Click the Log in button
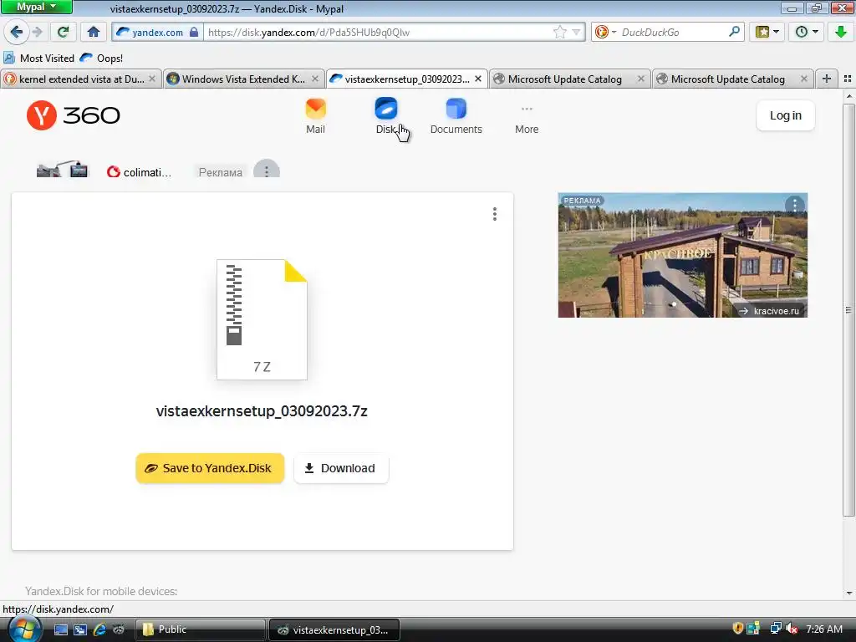The image size is (856, 642). (x=786, y=115)
